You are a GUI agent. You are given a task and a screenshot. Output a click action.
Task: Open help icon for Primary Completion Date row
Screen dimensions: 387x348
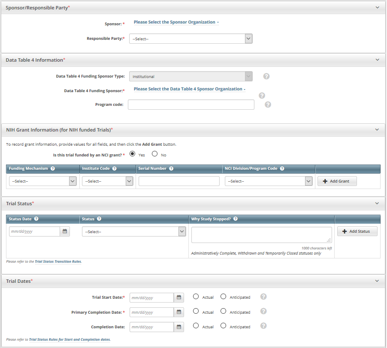[263, 311]
